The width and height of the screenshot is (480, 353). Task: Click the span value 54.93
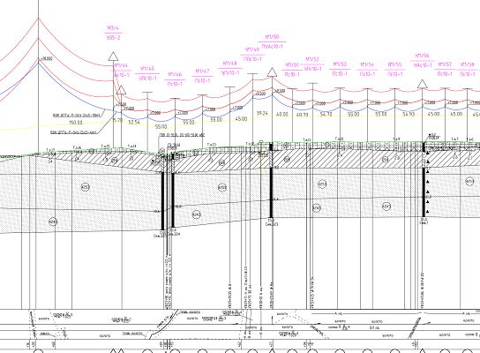click(x=409, y=114)
